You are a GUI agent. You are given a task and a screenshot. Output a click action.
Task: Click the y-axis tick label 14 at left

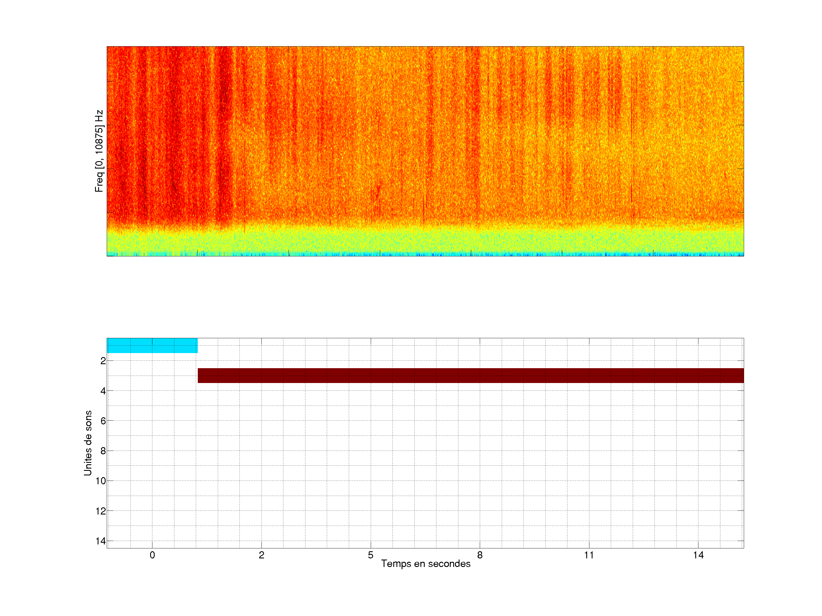(x=101, y=541)
